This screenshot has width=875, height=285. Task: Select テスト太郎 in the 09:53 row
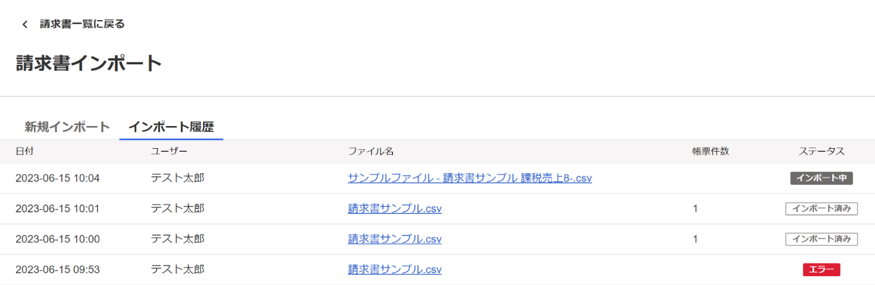(x=177, y=269)
